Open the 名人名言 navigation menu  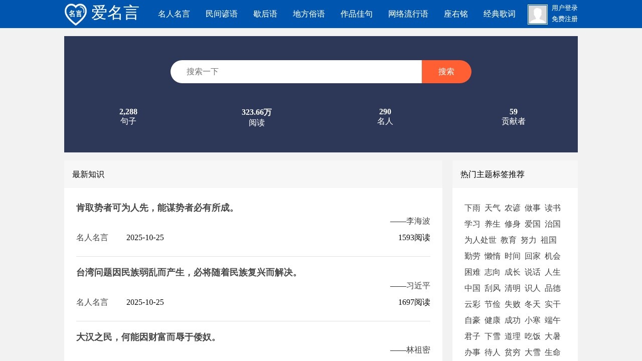click(174, 14)
